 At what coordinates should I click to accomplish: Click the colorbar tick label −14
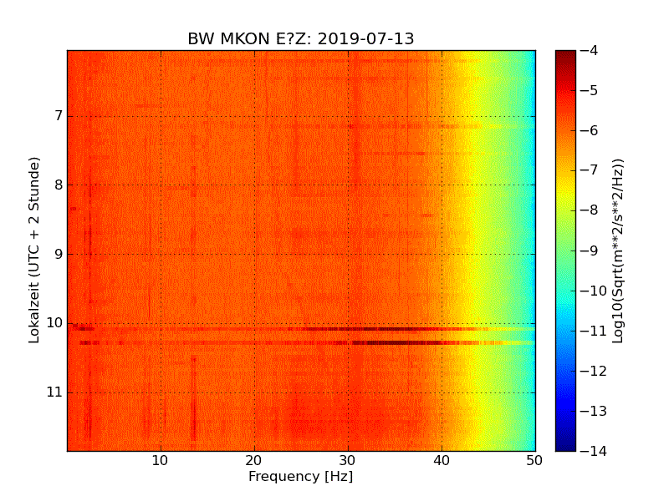point(594,451)
